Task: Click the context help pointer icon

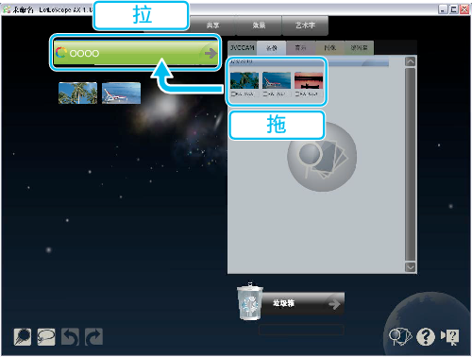Action: pos(450,337)
